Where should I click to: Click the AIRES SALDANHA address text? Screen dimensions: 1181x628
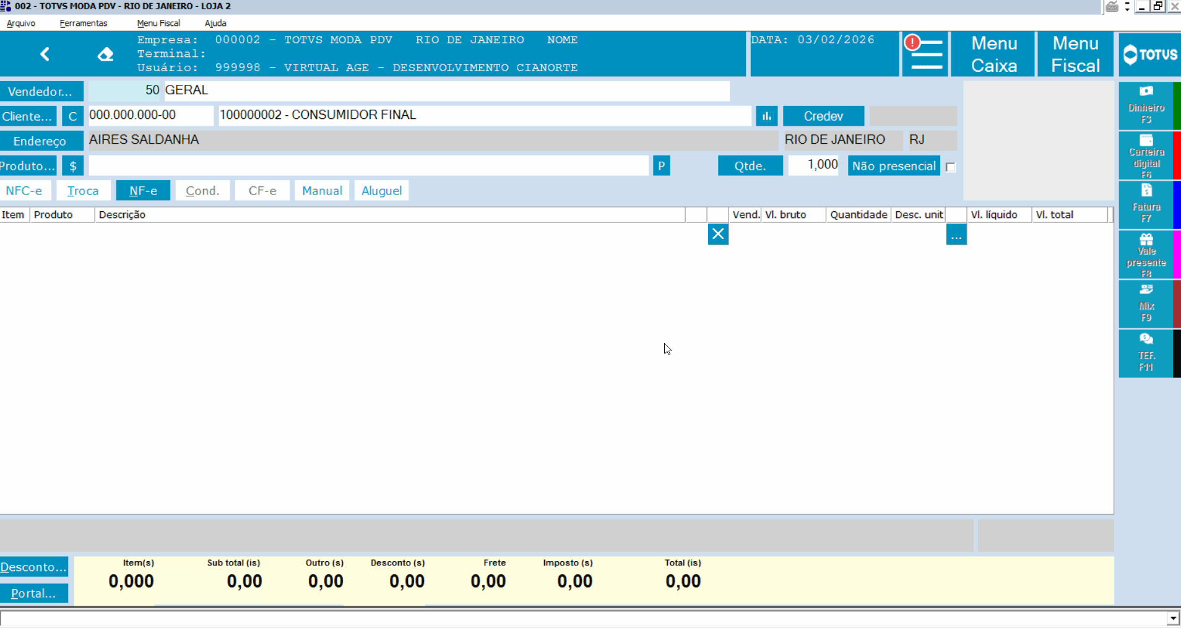pos(144,140)
